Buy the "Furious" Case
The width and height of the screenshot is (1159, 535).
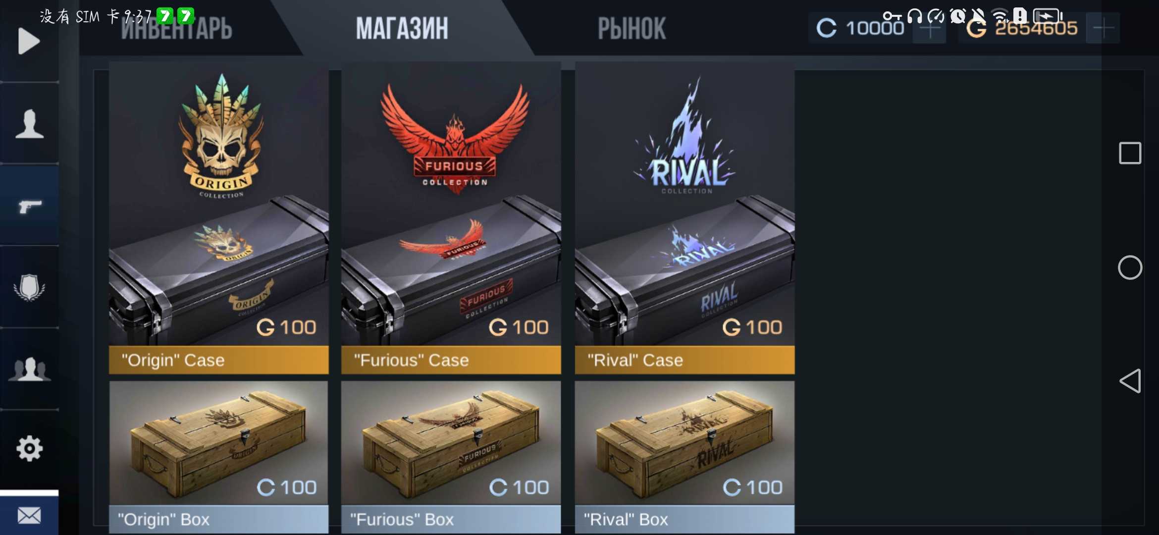coord(451,218)
